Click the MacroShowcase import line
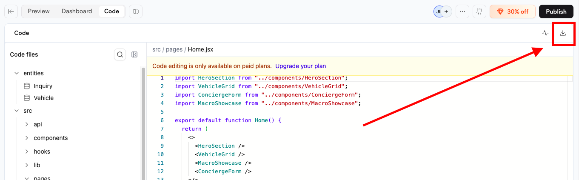Screen dimensions: 579x180 pos(268,103)
